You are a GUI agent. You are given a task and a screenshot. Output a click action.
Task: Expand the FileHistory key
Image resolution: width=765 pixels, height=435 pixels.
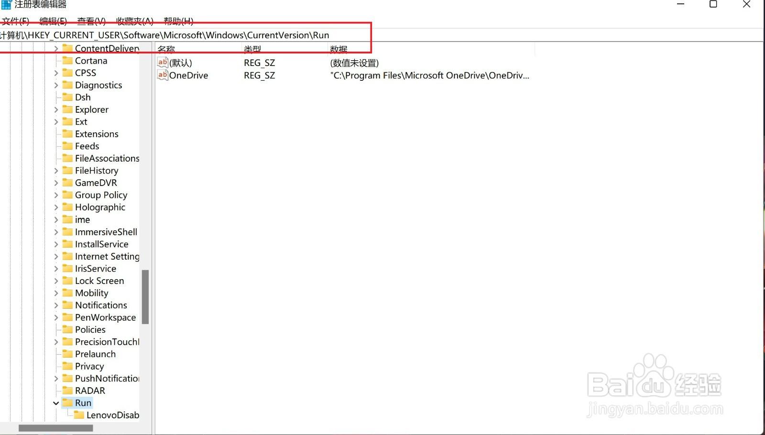tap(56, 171)
